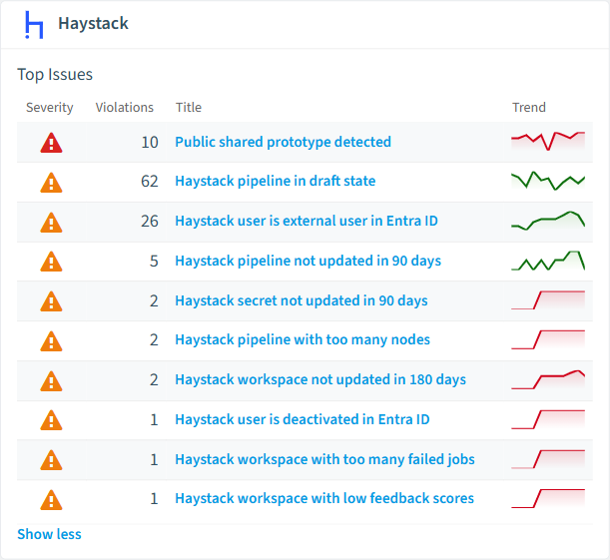Image resolution: width=610 pixels, height=560 pixels.
Task: Click the Haystack logo icon
Action: point(34,25)
